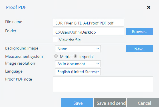159x107 pixels.
Task: Click the Measurement system label
Action: pyautogui.click(x=24, y=56)
